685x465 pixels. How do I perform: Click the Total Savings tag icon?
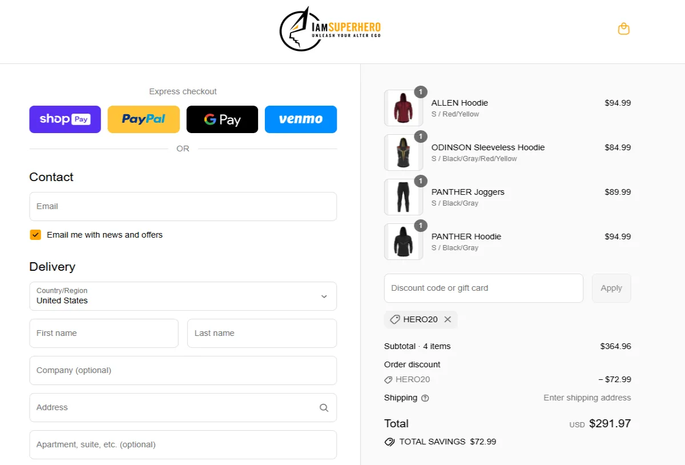[x=390, y=442]
